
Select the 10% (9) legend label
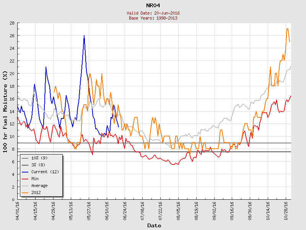pyautogui.click(x=39, y=158)
